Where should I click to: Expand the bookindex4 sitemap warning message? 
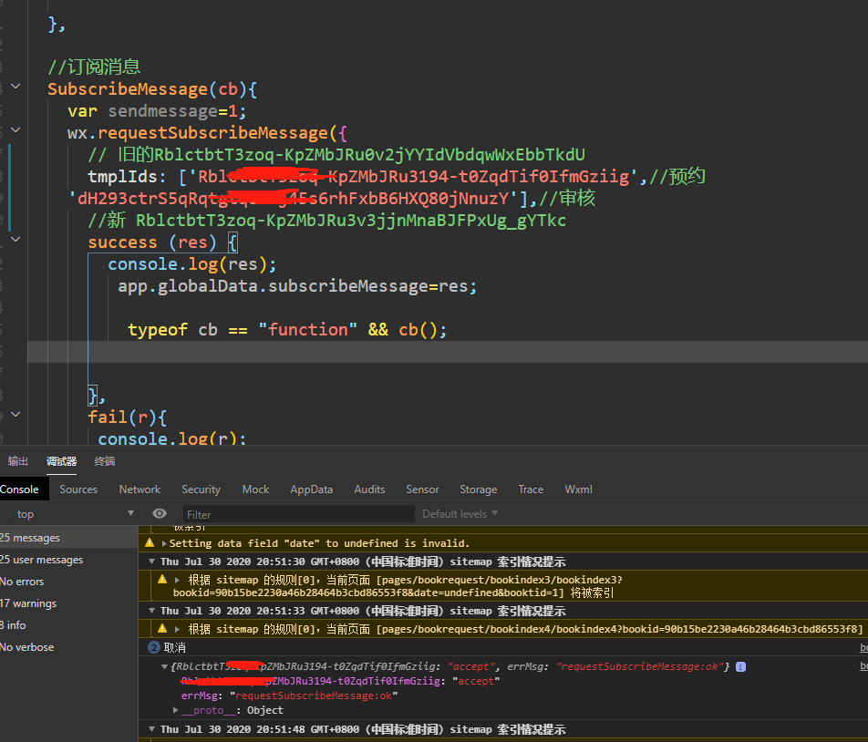(177, 629)
